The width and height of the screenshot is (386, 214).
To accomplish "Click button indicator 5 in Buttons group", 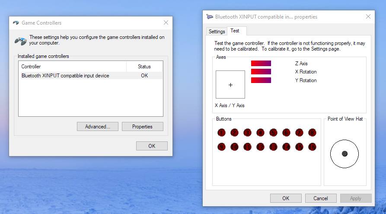I will pyautogui.click(x=273, y=133).
